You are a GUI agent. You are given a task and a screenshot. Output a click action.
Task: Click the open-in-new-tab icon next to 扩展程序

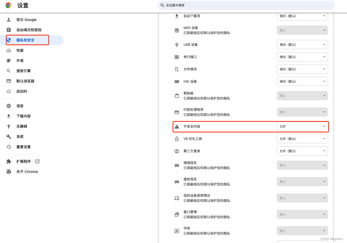(37, 161)
